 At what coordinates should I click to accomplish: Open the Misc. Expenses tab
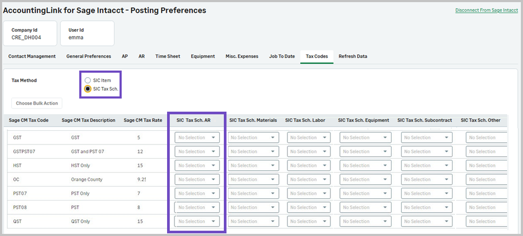pyautogui.click(x=242, y=56)
